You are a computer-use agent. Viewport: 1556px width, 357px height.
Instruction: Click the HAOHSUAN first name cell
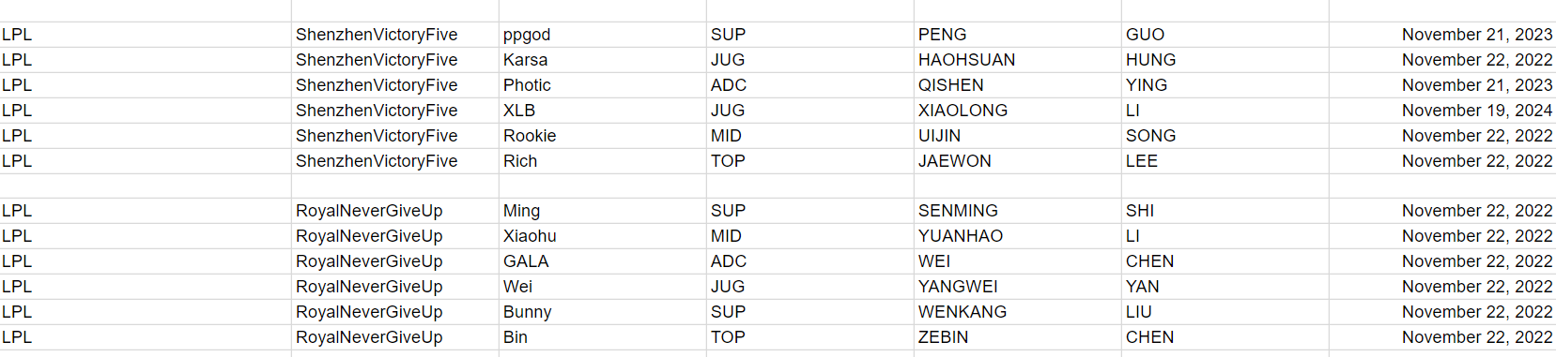click(1017, 60)
